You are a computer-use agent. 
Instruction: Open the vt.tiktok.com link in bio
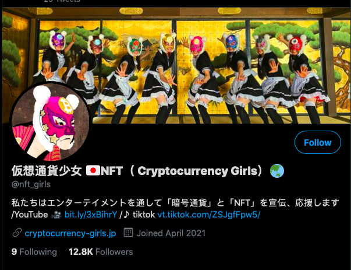(x=209, y=215)
